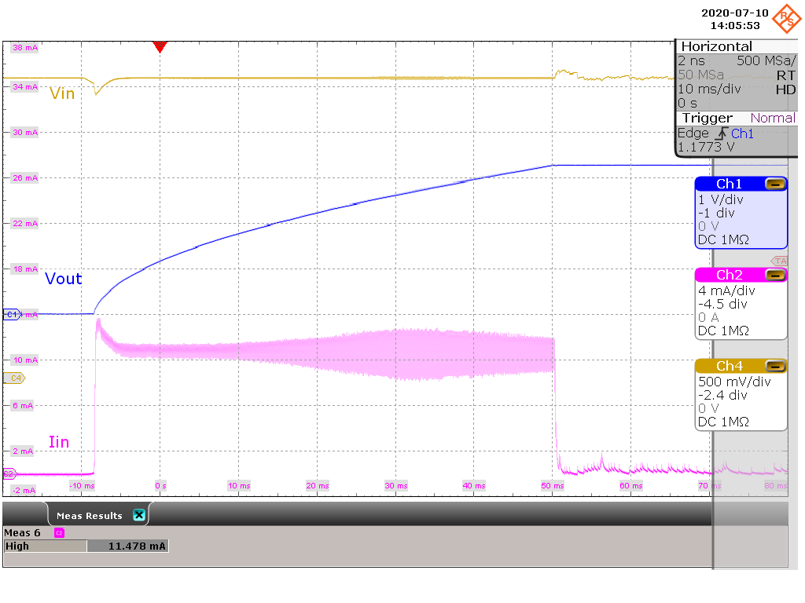Click the Rohde & Schwarz logo
805x603 pixels.
click(788, 17)
